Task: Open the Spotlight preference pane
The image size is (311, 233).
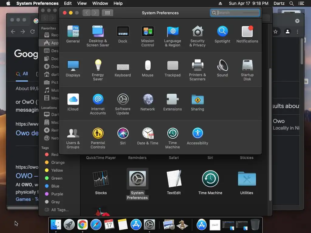Action: tap(222, 35)
